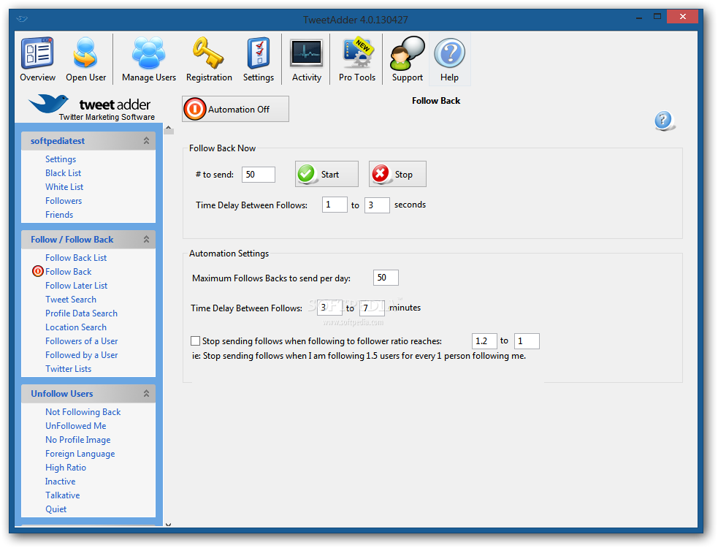Click the Stop button

tap(397, 174)
